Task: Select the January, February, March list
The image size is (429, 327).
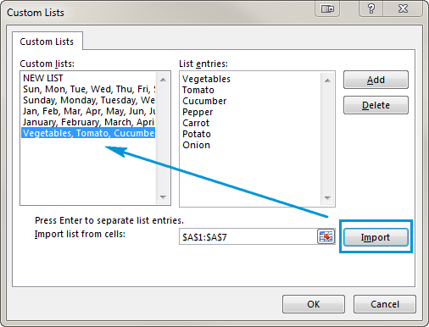Action: (x=88, y=122)
